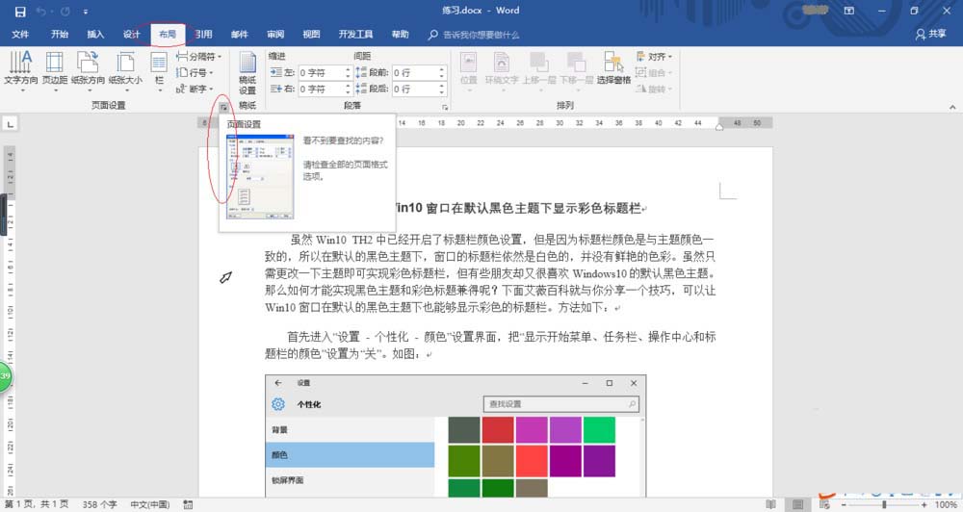963x512 pixels.
Task: Open the 文字方向 text direction menu
Action: click(21, 71)
